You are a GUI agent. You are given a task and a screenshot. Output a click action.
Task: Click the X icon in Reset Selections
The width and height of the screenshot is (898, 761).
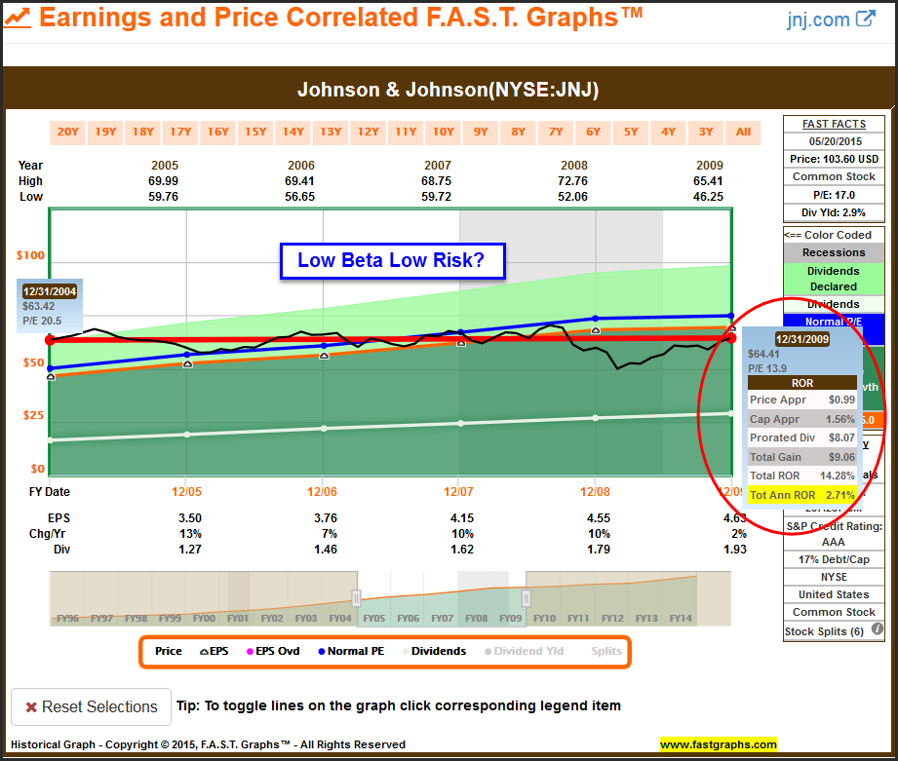click(32, 706)
